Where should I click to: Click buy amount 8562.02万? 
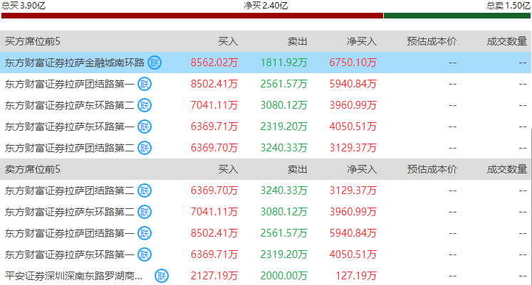[x=214, y=63]
